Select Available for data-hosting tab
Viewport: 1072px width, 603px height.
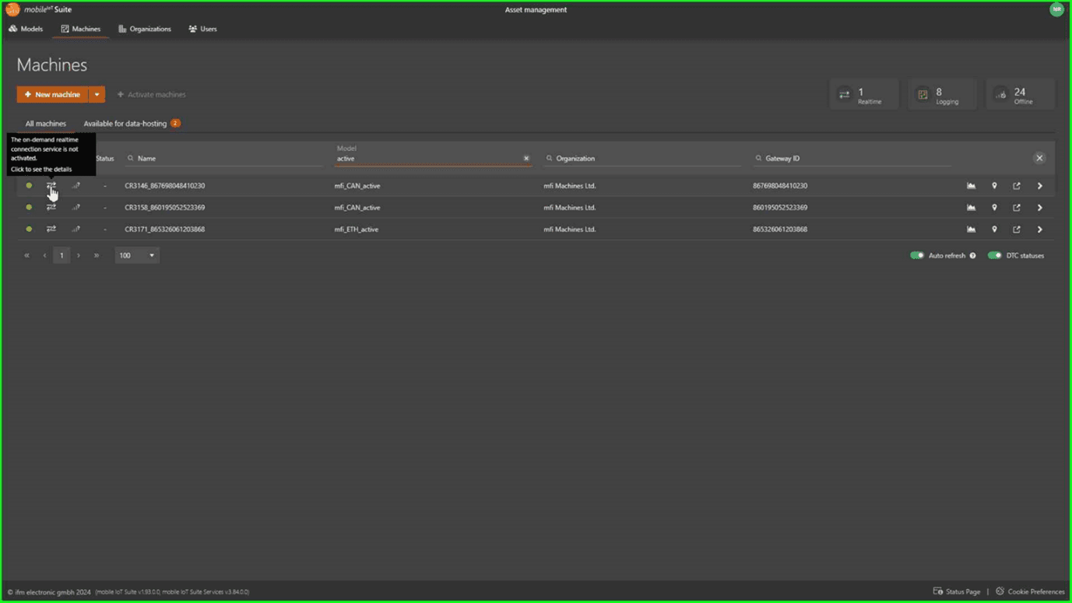point(125,124)
